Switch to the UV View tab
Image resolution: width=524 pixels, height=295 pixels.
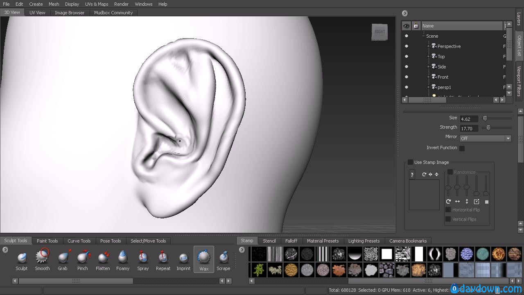tap(37, 13)
